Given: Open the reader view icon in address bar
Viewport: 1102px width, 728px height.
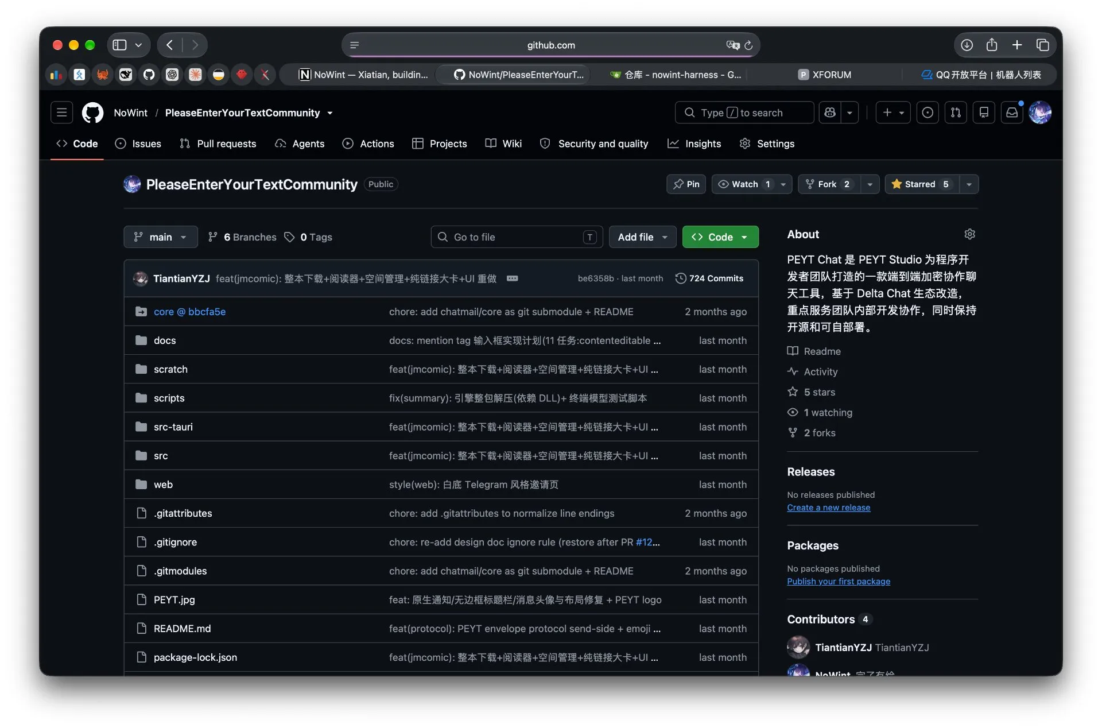Looking at the screenshot, I should 355,45.
